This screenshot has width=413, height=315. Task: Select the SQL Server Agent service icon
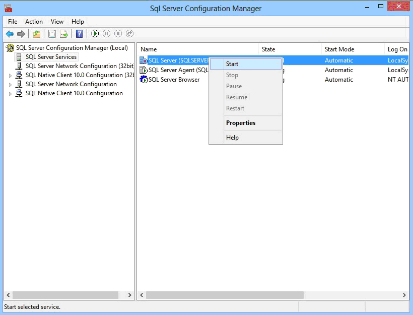coord(144,70)
